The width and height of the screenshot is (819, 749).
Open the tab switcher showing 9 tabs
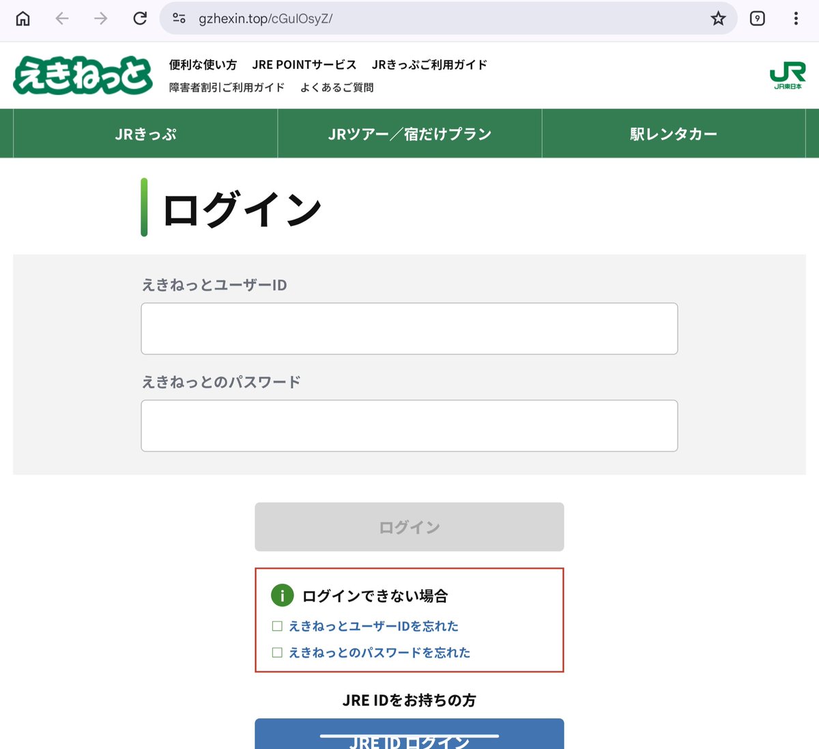coord(758,18)
